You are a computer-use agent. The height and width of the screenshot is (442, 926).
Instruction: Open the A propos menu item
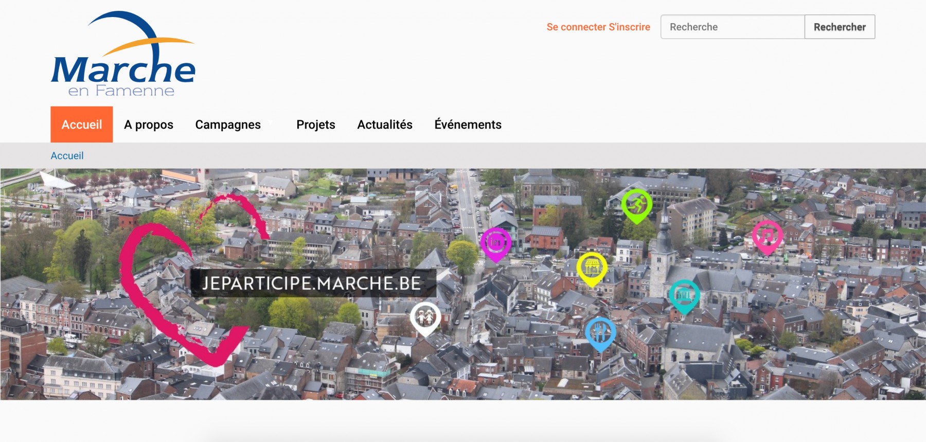(x=149, y=125)
